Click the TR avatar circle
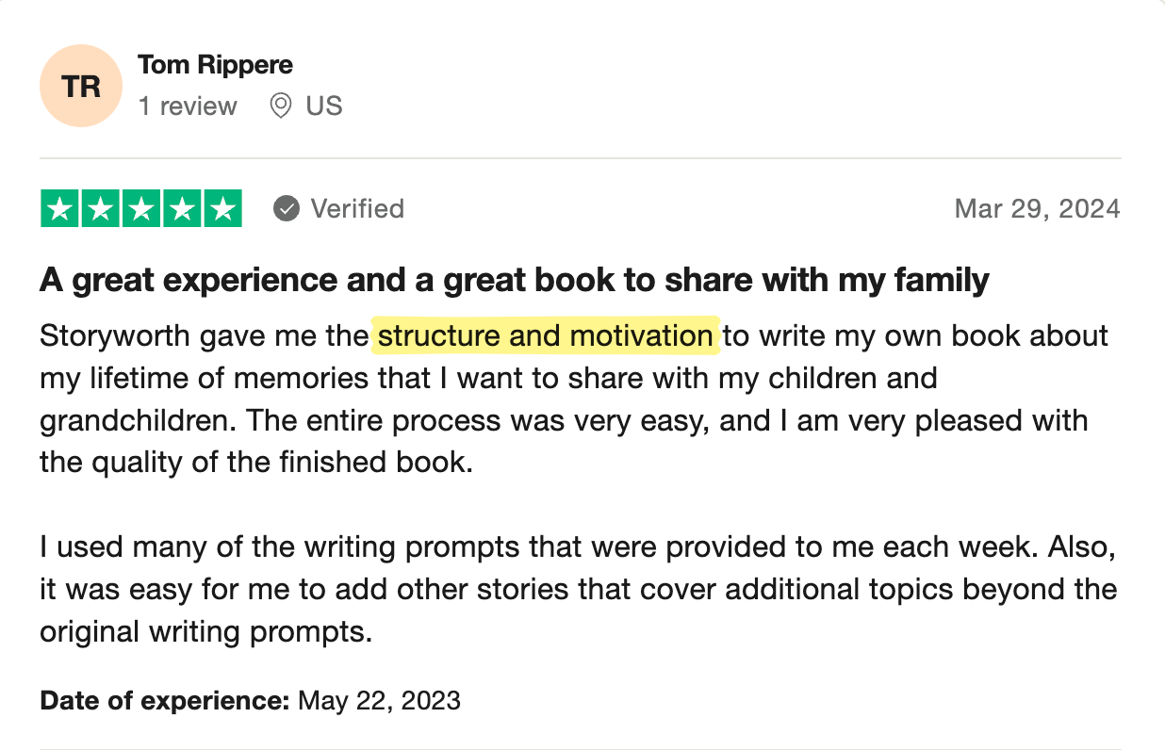This screenshot has width=1165, height=750. 81,86
